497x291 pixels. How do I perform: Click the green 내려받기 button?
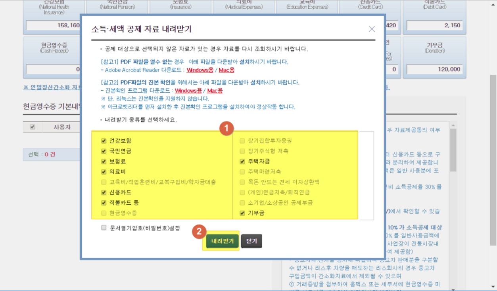click(x=222, y=241)
